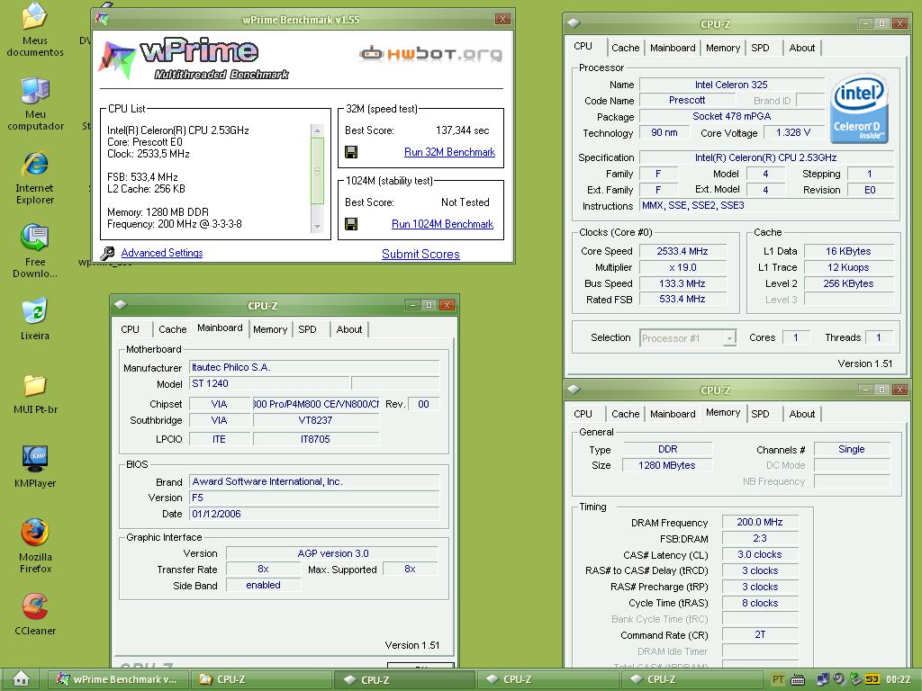
Task: Switch to Cache tab in CPU-Z processor window
Action: coord(625,48)
